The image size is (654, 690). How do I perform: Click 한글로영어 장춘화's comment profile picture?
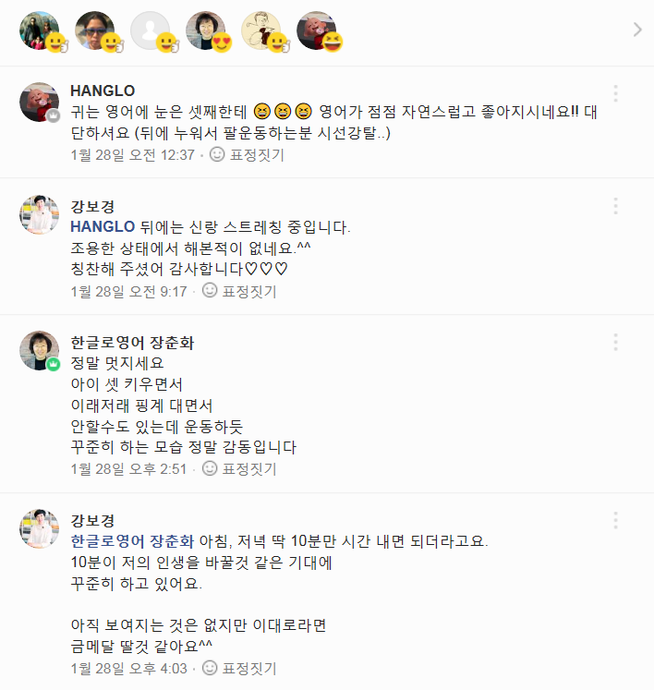pos(40,351)
